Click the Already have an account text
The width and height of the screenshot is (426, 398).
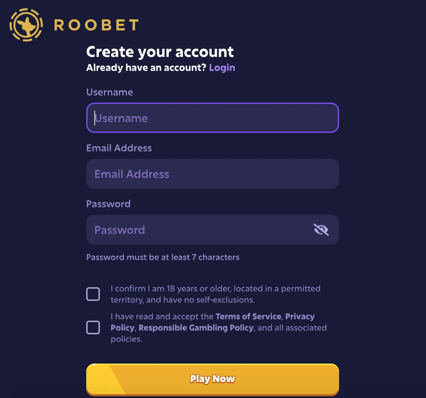click(146, 67)
